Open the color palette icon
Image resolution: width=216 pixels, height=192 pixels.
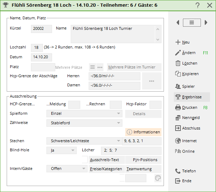pos(158,178)
